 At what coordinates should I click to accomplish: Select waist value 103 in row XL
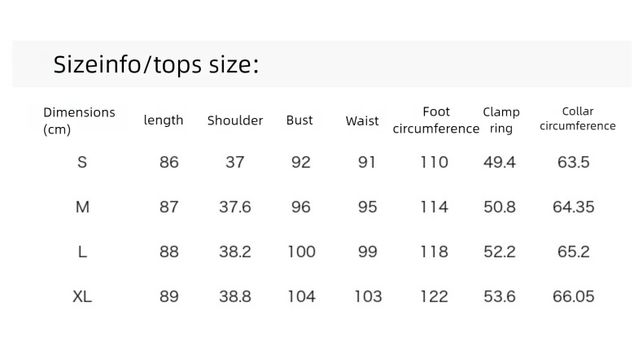[x=368, y=296]
